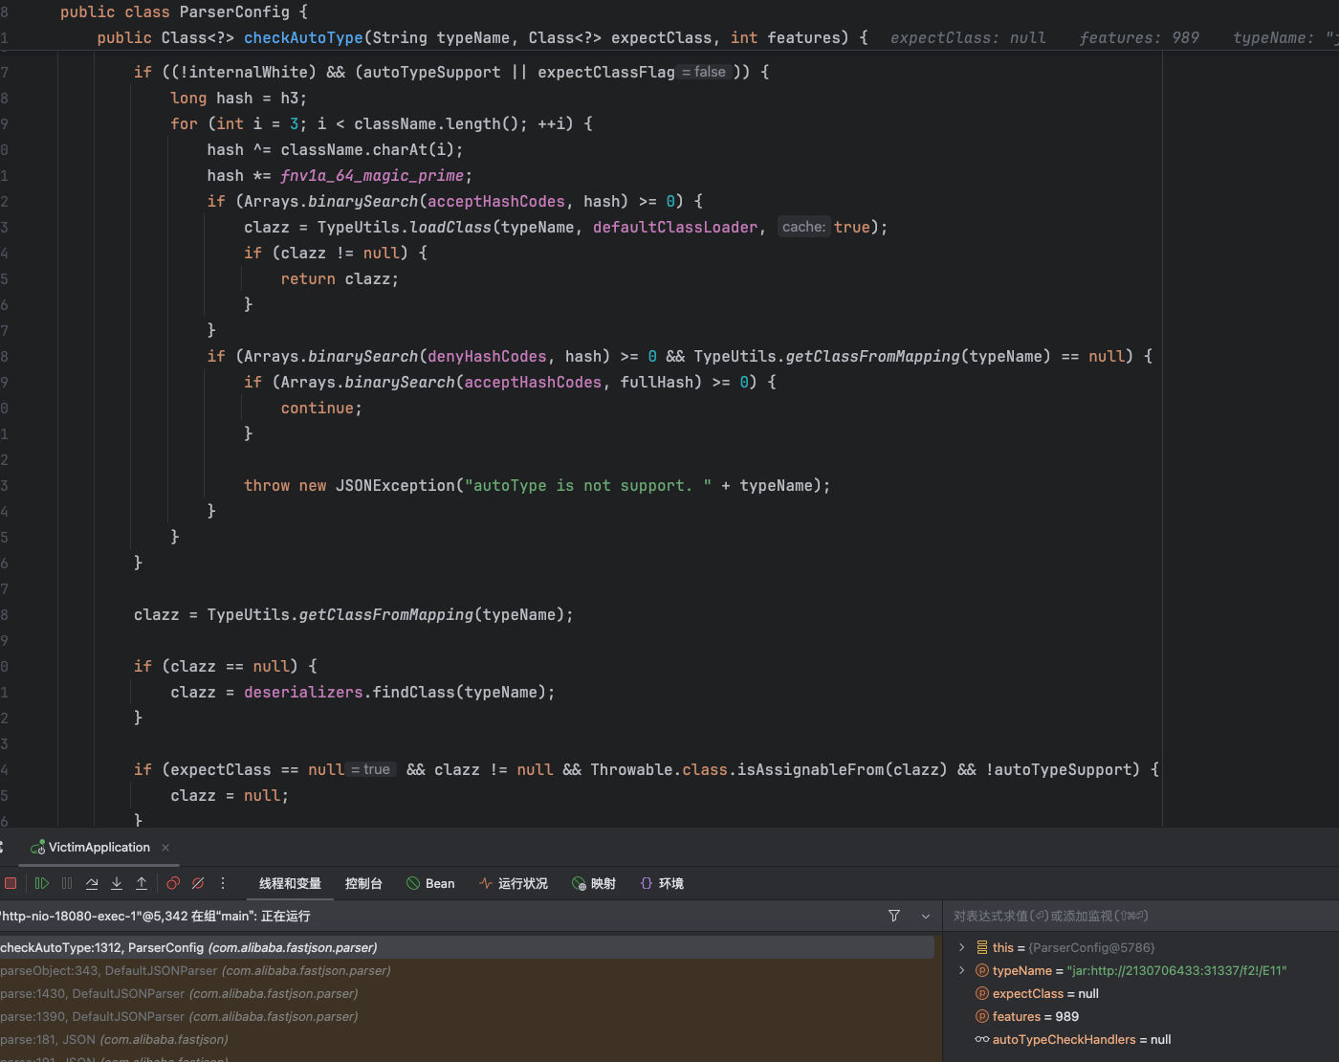Click fnv1a_64_magic_prime constant in code

pos(372,175)
